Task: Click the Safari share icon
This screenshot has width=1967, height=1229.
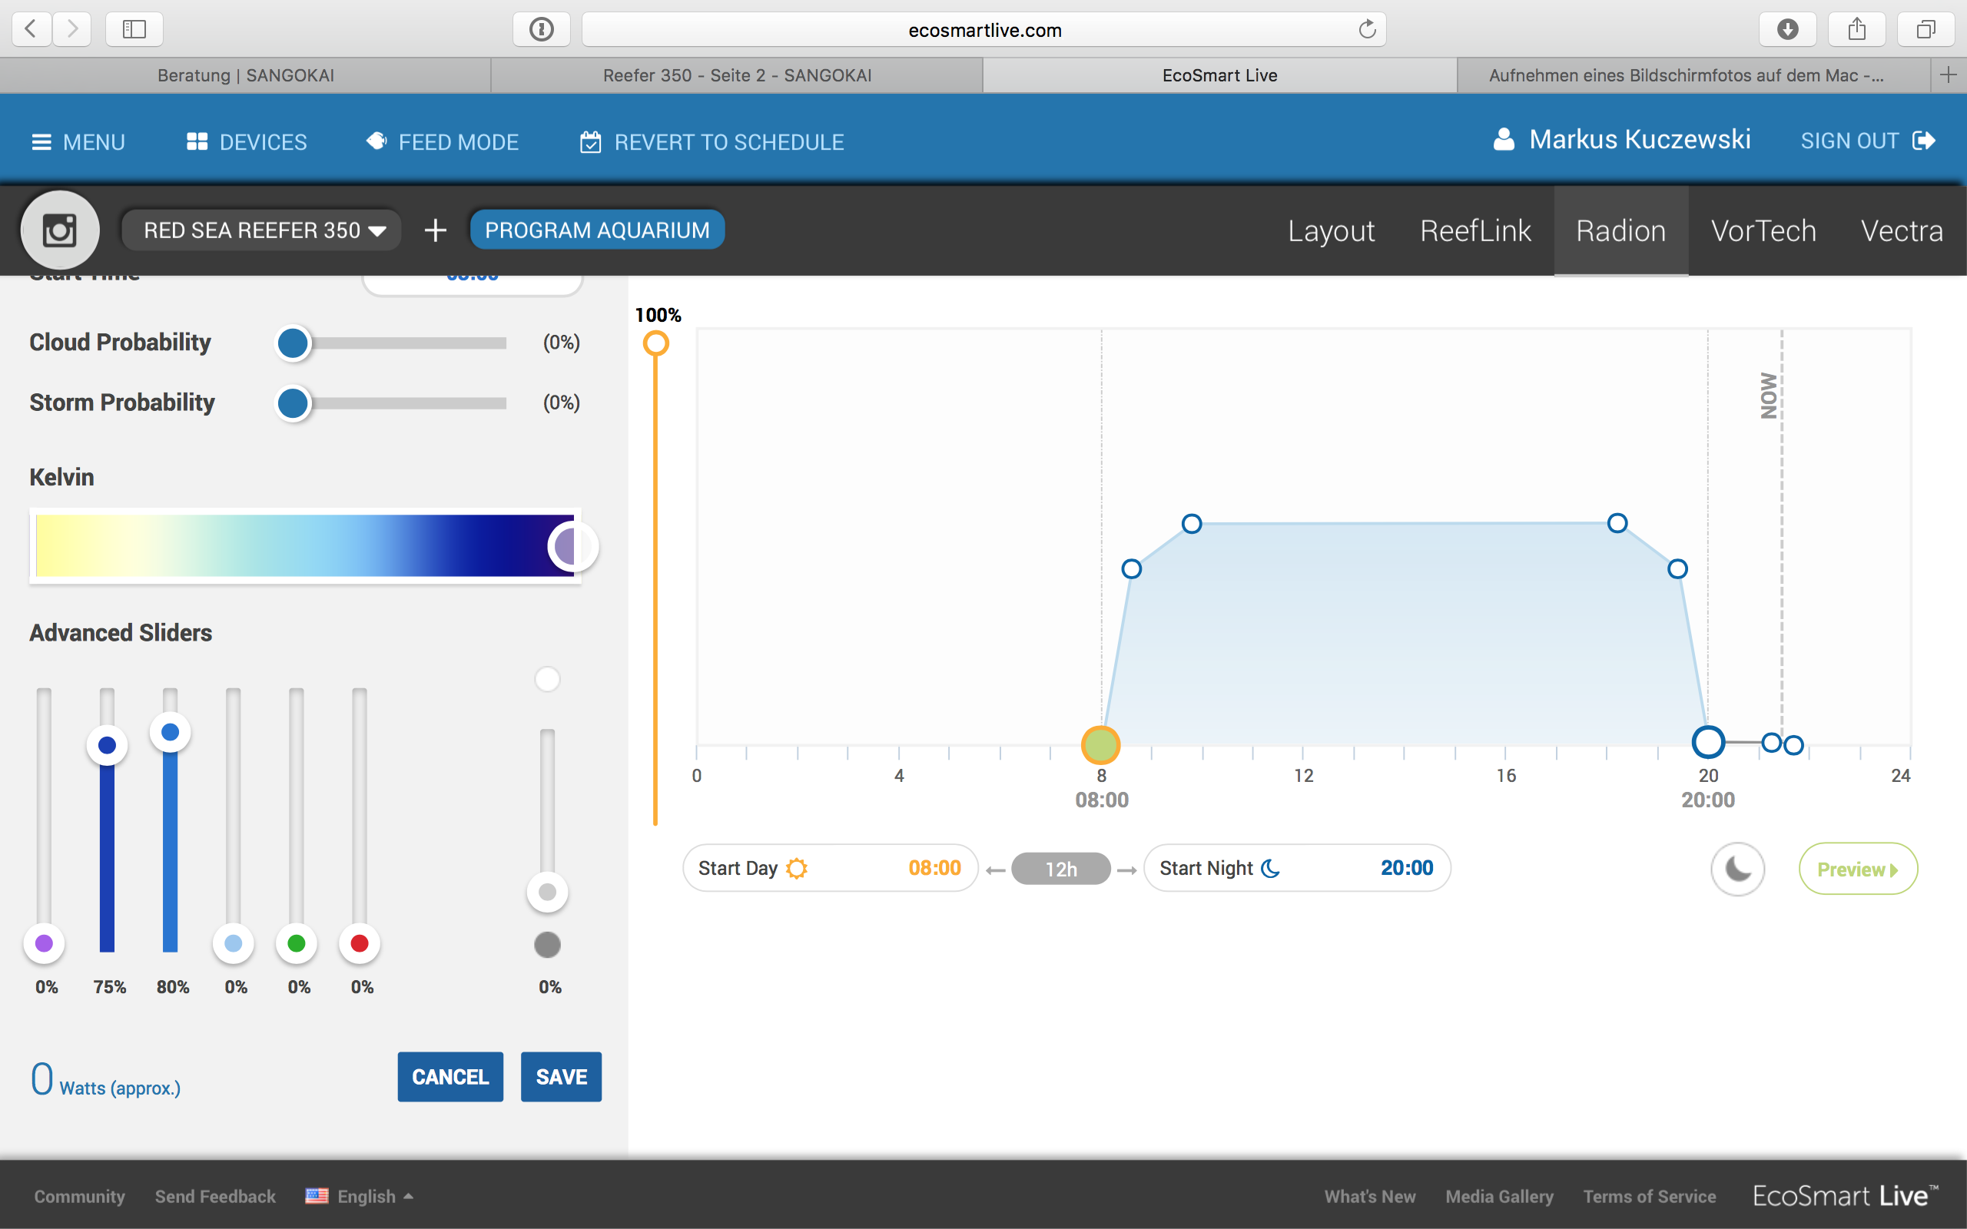Action: click(1856, 29)
